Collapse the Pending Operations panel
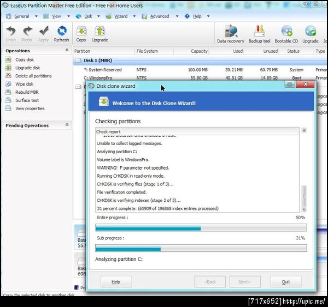The image size is (328, 307). tap(67, 125)
